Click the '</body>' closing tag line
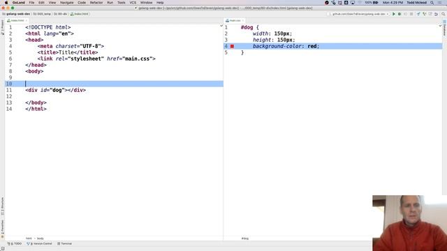Viewport: 447px width, 251px height. click(36, 102)
